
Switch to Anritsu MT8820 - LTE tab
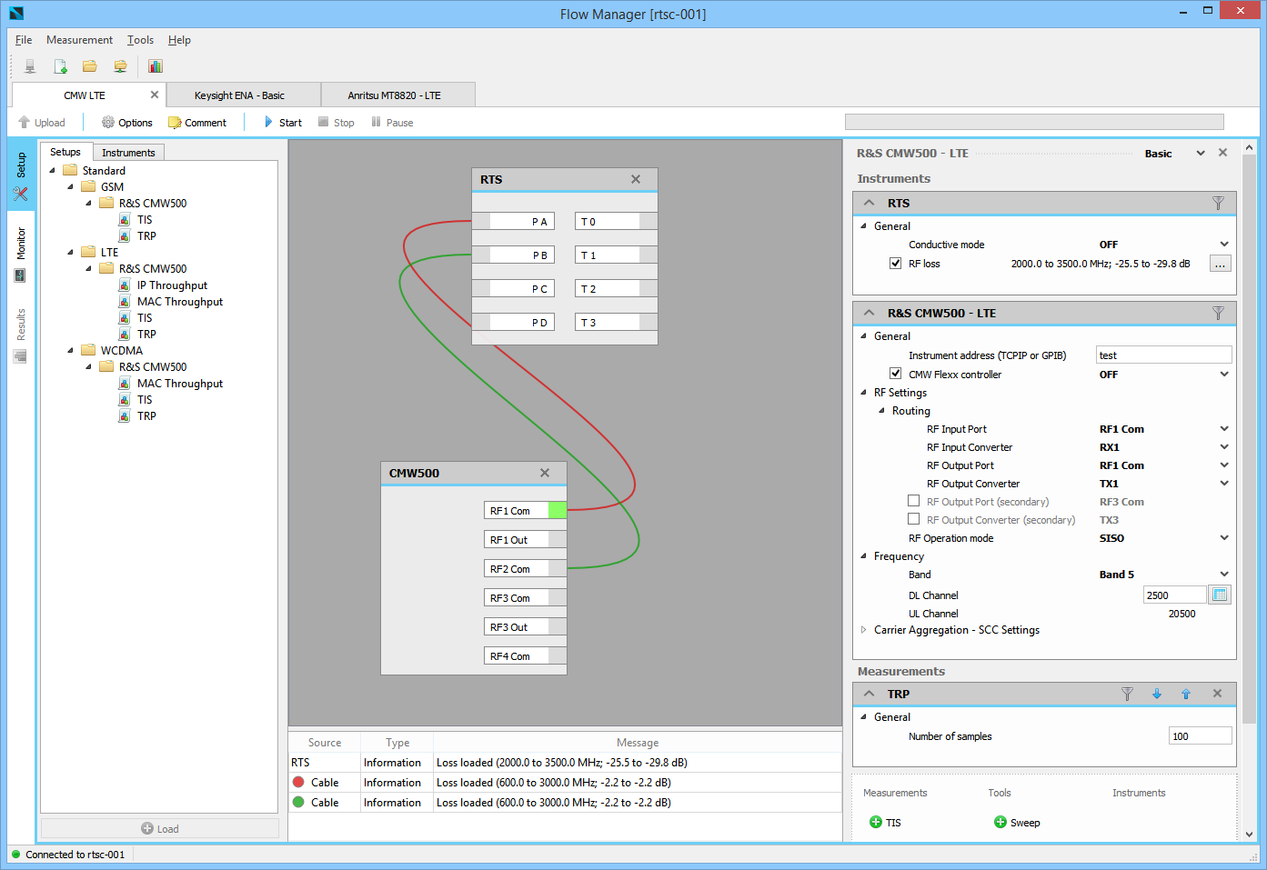point(398,95)
